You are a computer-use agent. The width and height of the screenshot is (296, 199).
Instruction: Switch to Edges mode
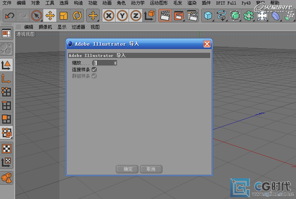tap(6, 106)
